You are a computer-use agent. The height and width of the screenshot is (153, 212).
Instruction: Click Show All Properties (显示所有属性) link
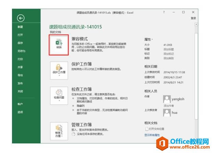(152, 135)
